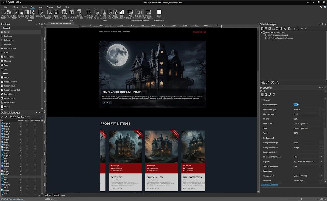Open the Tools menu
Screen dimensions: 327x201
59,7
